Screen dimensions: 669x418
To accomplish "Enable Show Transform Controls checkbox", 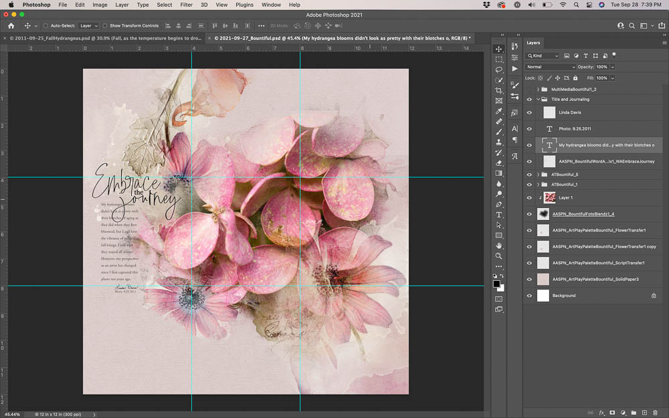I will click(x=104, y=25).
